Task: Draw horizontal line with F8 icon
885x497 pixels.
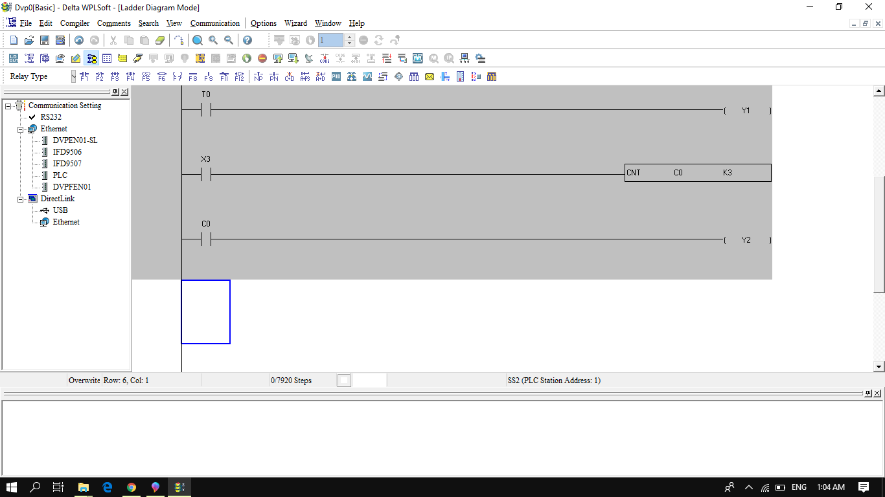Action: click(x=193, y=76)
